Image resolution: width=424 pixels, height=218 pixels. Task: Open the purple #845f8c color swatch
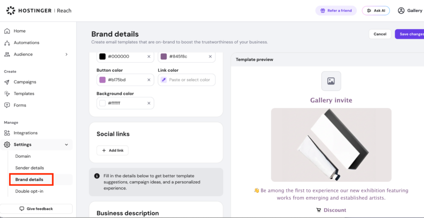point(164,57)
